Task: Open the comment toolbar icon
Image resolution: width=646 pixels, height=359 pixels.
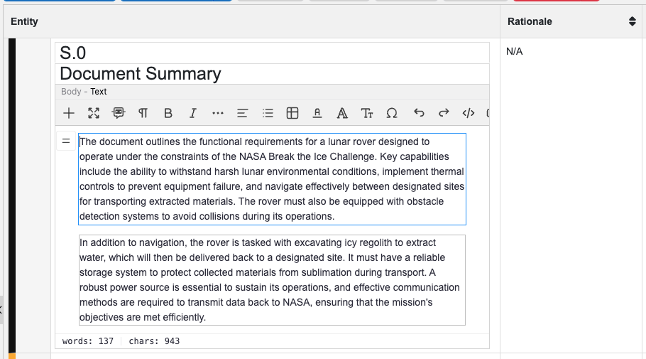Action: click(x=119, y=113)
